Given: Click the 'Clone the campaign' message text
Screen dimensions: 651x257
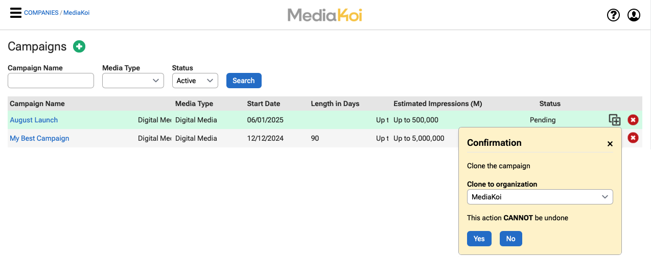Looking at the screenshot, I should (x=499, y=166).
